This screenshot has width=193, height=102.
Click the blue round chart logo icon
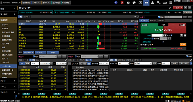(116, 3)
